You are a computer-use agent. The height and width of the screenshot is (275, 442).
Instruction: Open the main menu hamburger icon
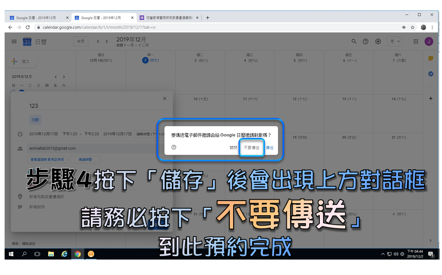click(14, 41)
